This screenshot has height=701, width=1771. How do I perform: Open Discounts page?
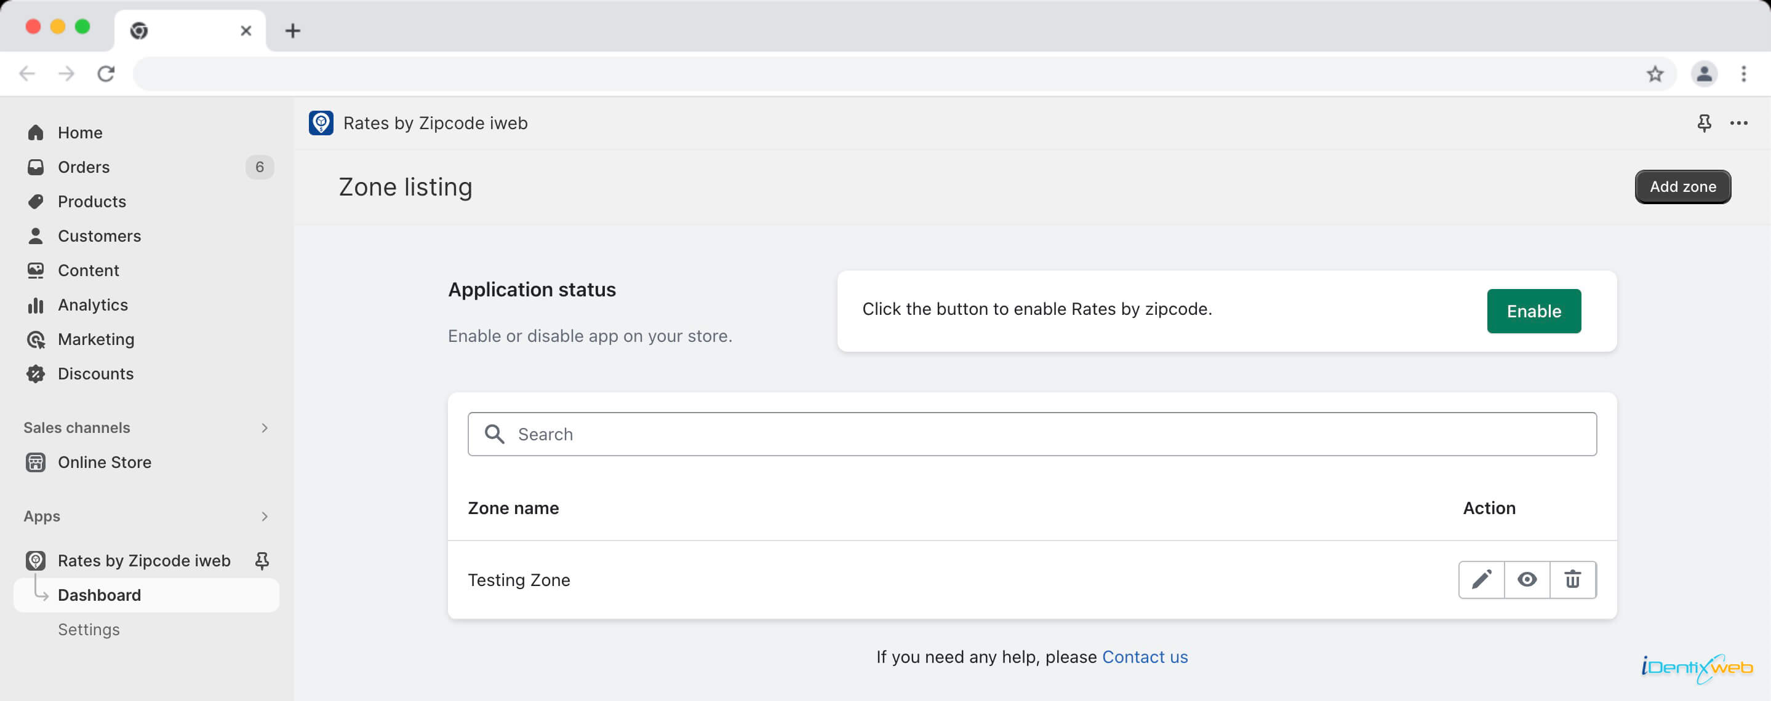coord(95,373)
